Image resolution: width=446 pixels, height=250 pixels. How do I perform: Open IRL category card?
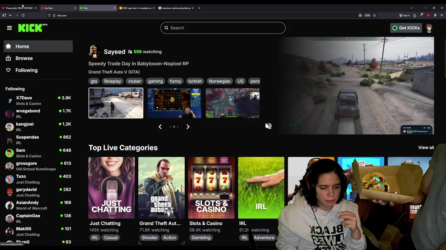pos(261,188)
